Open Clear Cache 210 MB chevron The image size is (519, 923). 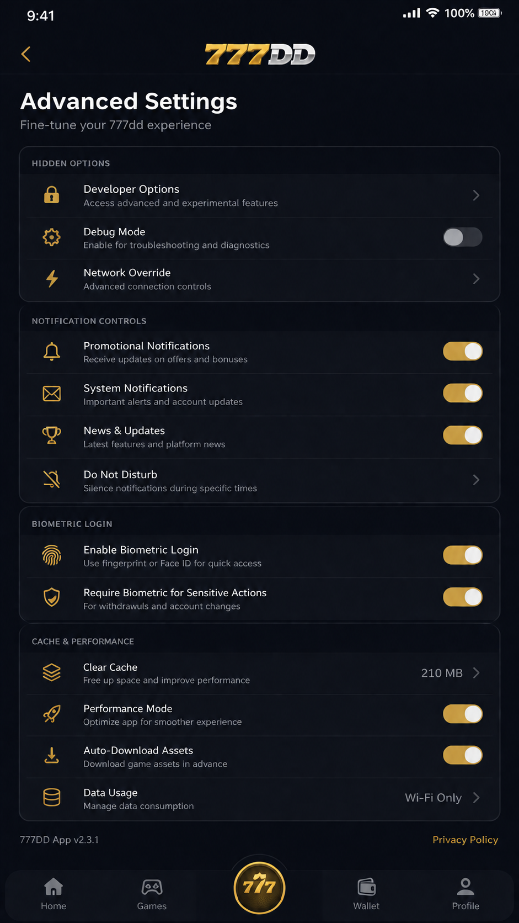451,673
